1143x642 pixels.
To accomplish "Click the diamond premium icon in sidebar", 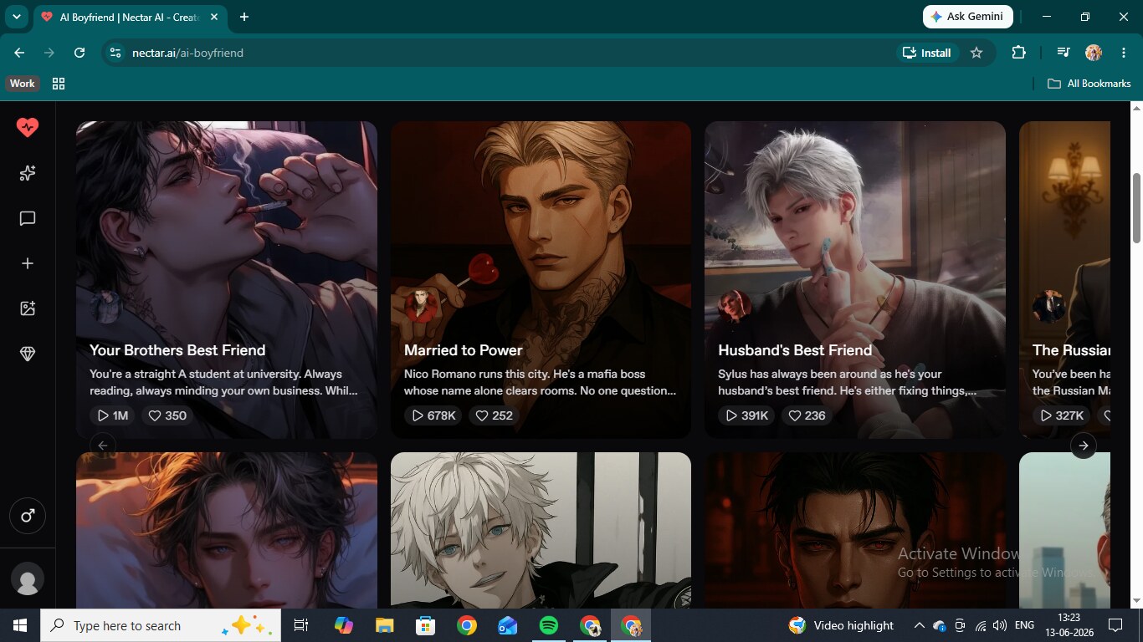I will coord(28,354).
